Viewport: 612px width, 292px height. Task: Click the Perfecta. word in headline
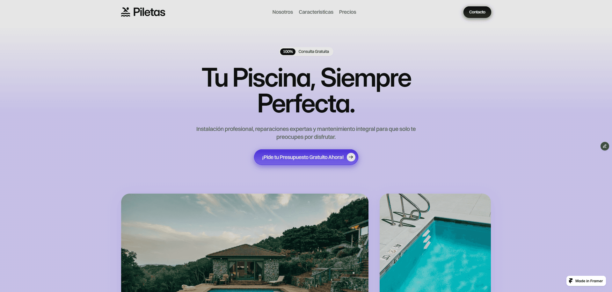coord(306,103)
